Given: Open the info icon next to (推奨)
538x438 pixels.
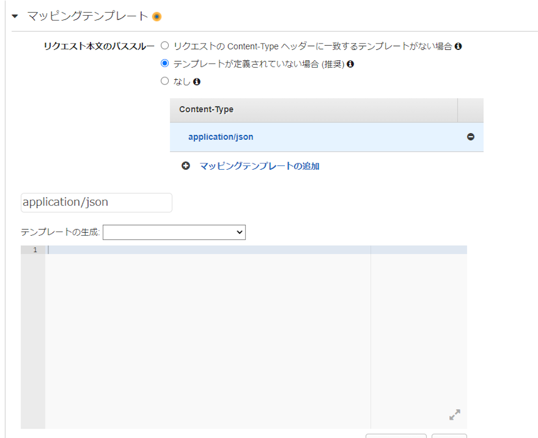Looking at the screenshot, I should coord(350,64).
